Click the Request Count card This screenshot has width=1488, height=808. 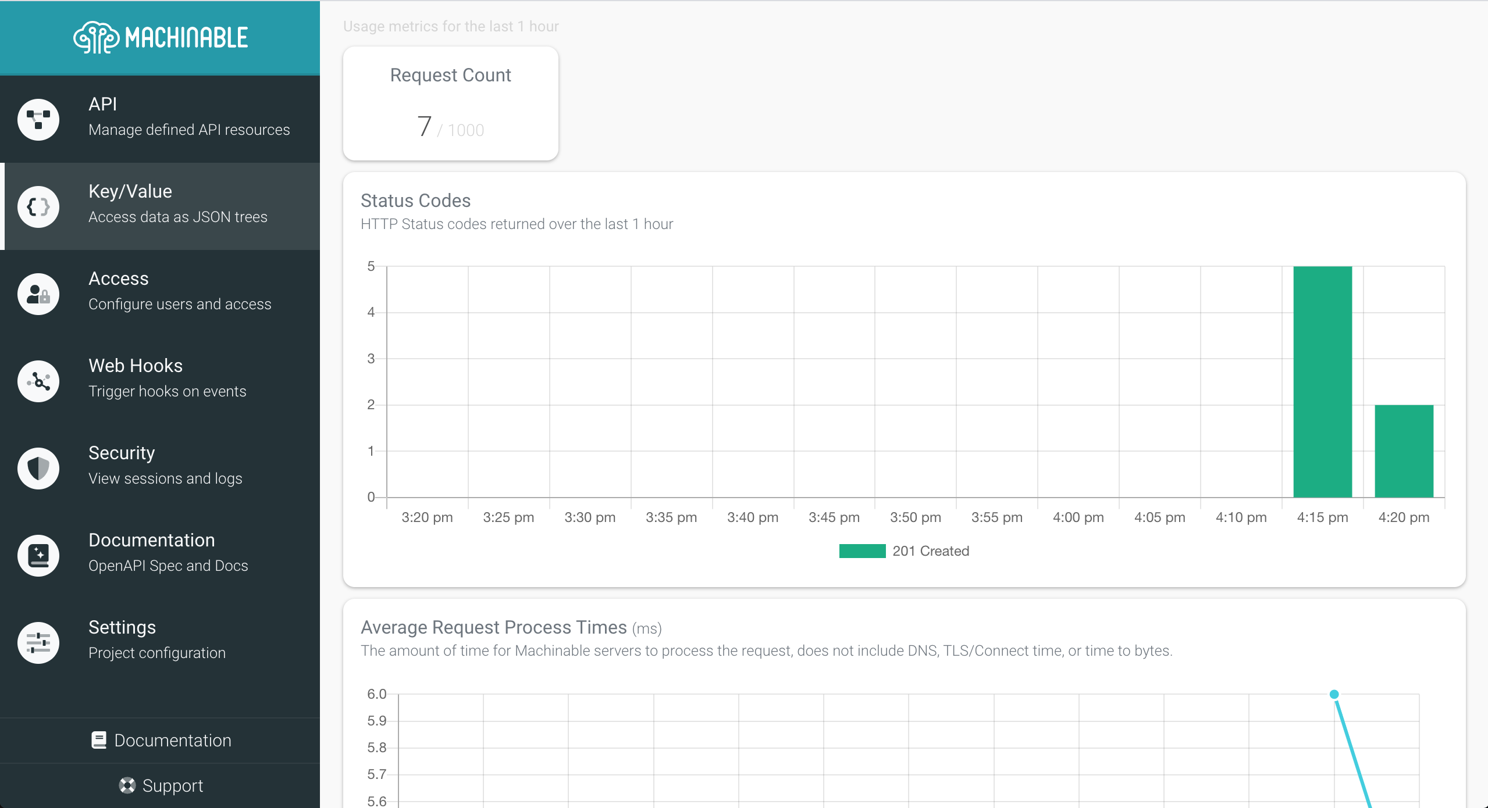coord(451,103)
